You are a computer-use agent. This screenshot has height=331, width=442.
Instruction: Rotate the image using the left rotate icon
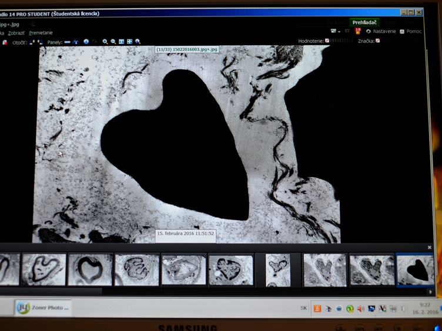[33, 42]
